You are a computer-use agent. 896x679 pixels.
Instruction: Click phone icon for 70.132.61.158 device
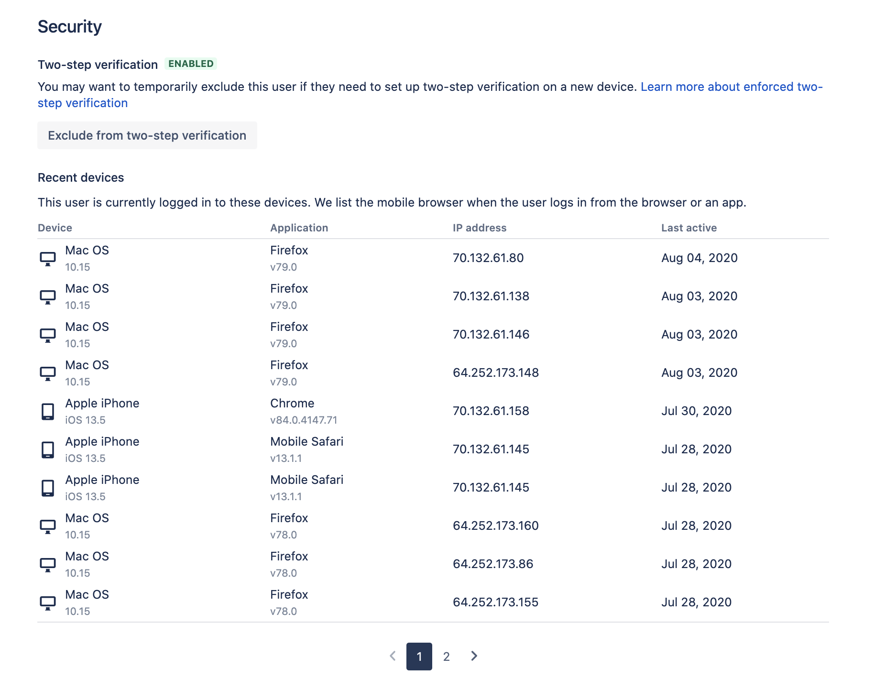pos(47,411)
